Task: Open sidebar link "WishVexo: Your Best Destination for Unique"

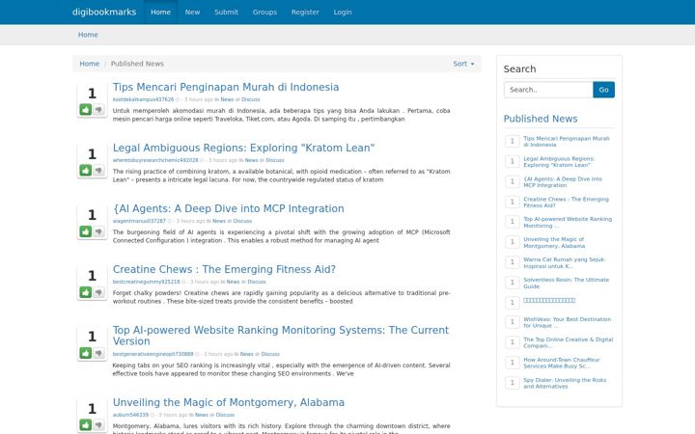Action: [567, 322]
